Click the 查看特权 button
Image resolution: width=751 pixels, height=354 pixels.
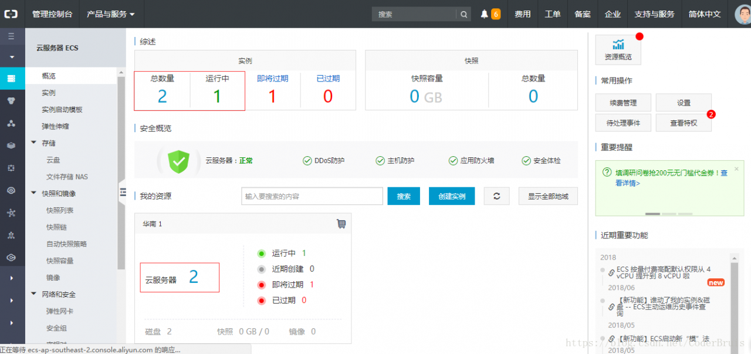(684, 123)
